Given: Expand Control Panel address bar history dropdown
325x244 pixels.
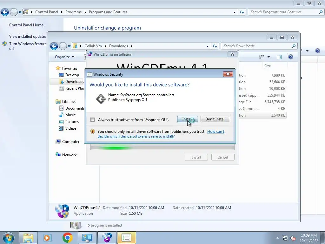Looking at the screenshot, I should 235,12.
